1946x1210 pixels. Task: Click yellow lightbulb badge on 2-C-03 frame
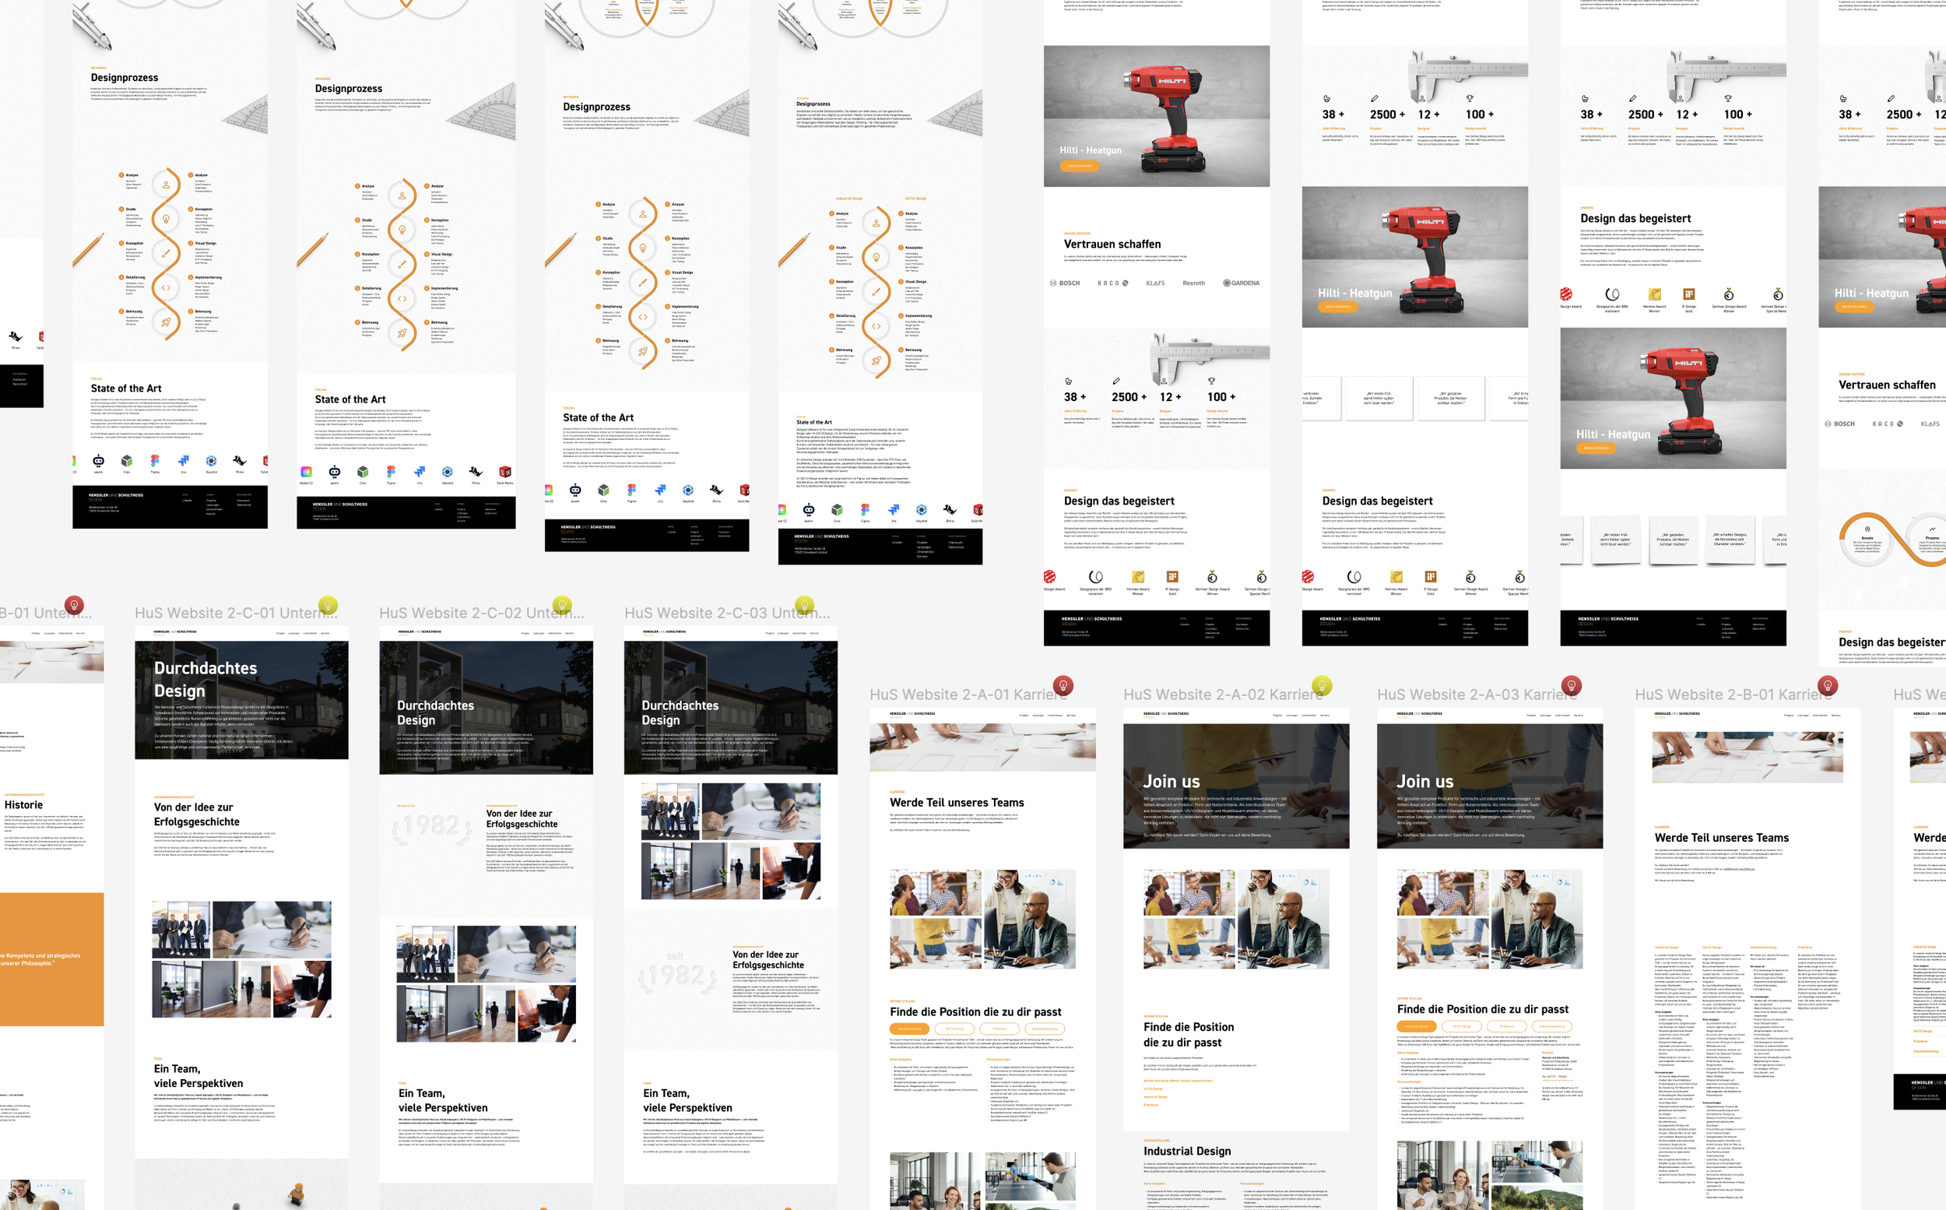click(x=805, y=604)
